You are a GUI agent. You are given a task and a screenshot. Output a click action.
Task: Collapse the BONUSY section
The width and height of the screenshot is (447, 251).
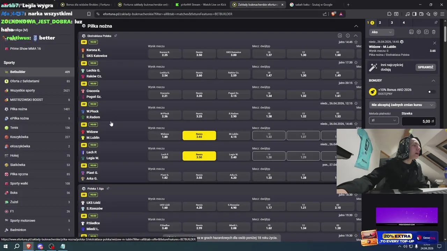coord(433,81)
